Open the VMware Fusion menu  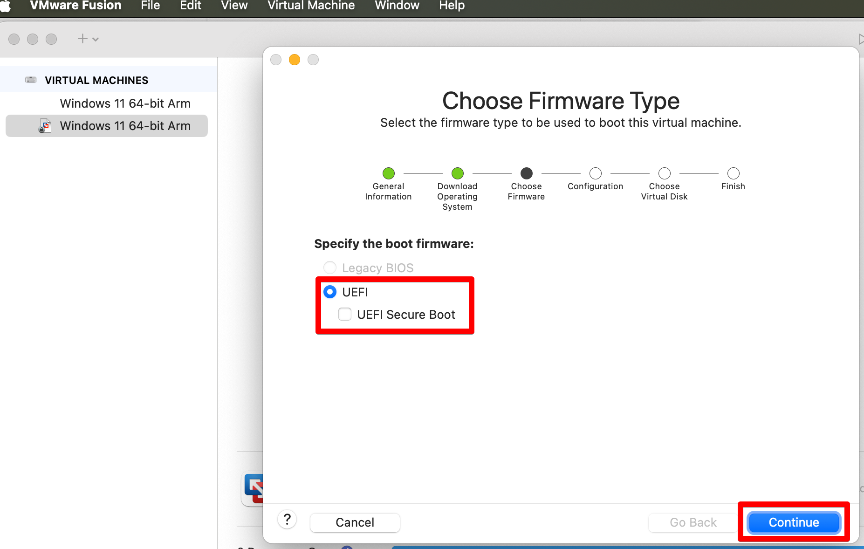pos(75,6)
